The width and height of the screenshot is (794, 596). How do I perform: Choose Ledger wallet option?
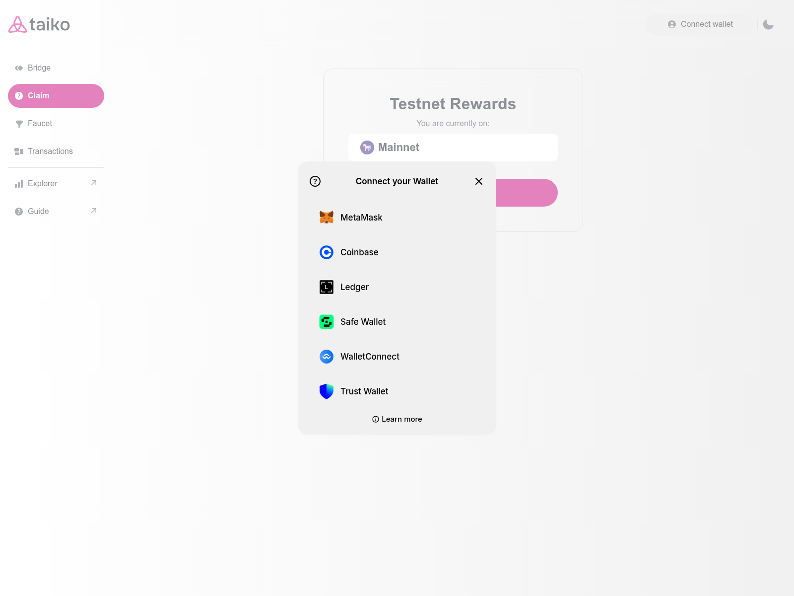click(397, 287)
